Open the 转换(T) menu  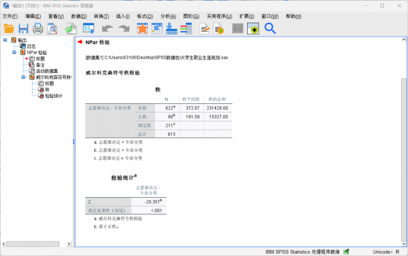[x=101, y=16]
